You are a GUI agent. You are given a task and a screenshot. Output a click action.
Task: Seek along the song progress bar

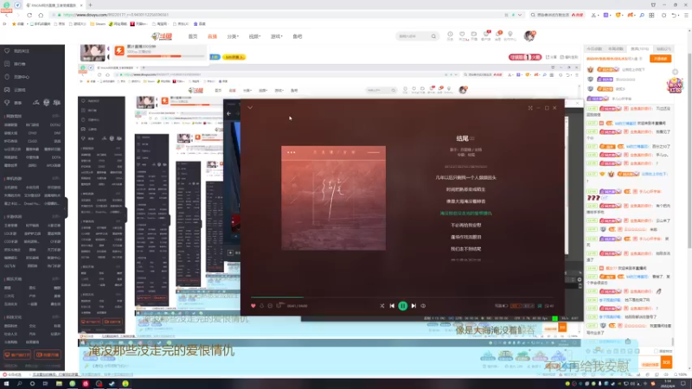point(401,297)
